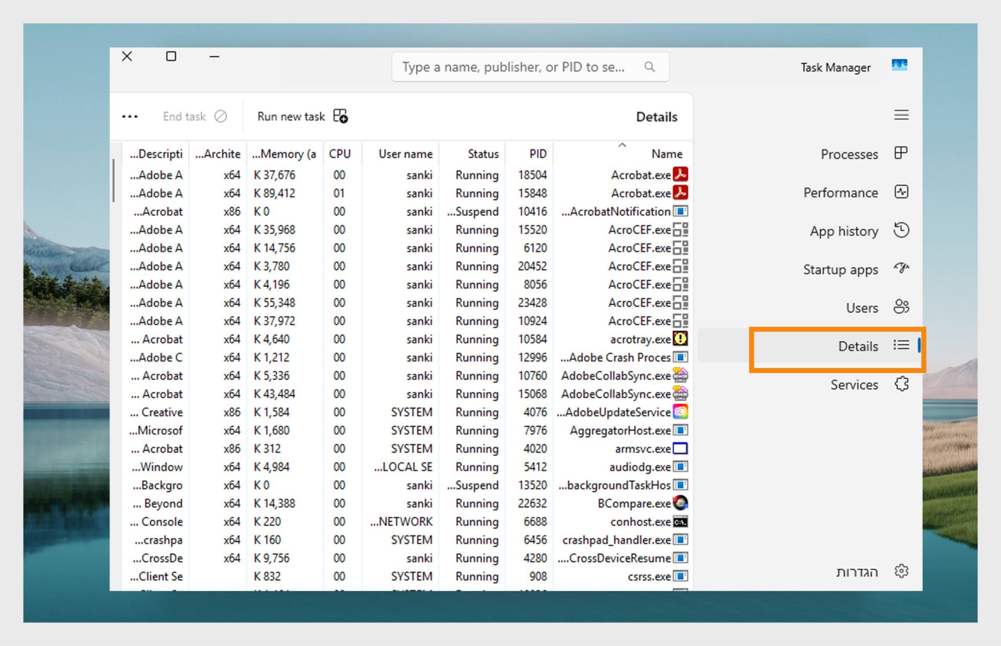Click the Run new task button
The height and width of the screenshot is (646, 1001).
[x=291, y=117]
